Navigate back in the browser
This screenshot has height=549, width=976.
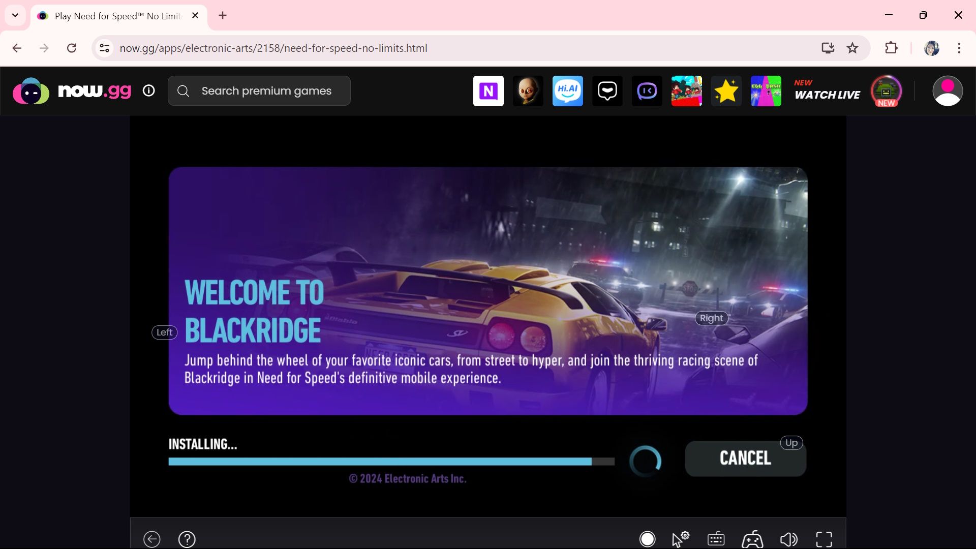click(x=17, y=48)
